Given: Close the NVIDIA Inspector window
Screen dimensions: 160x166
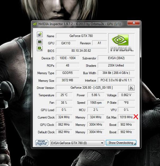Looking at the screenshot, I should 134,23.
